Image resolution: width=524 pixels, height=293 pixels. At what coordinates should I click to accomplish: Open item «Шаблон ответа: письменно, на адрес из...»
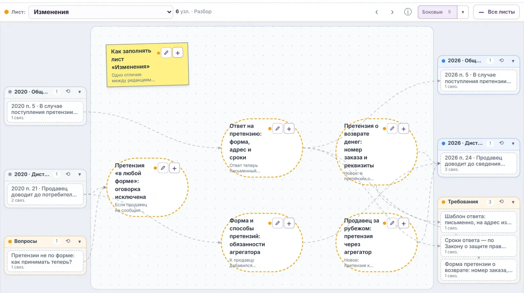pyautogui.click(x=478, y=222)
